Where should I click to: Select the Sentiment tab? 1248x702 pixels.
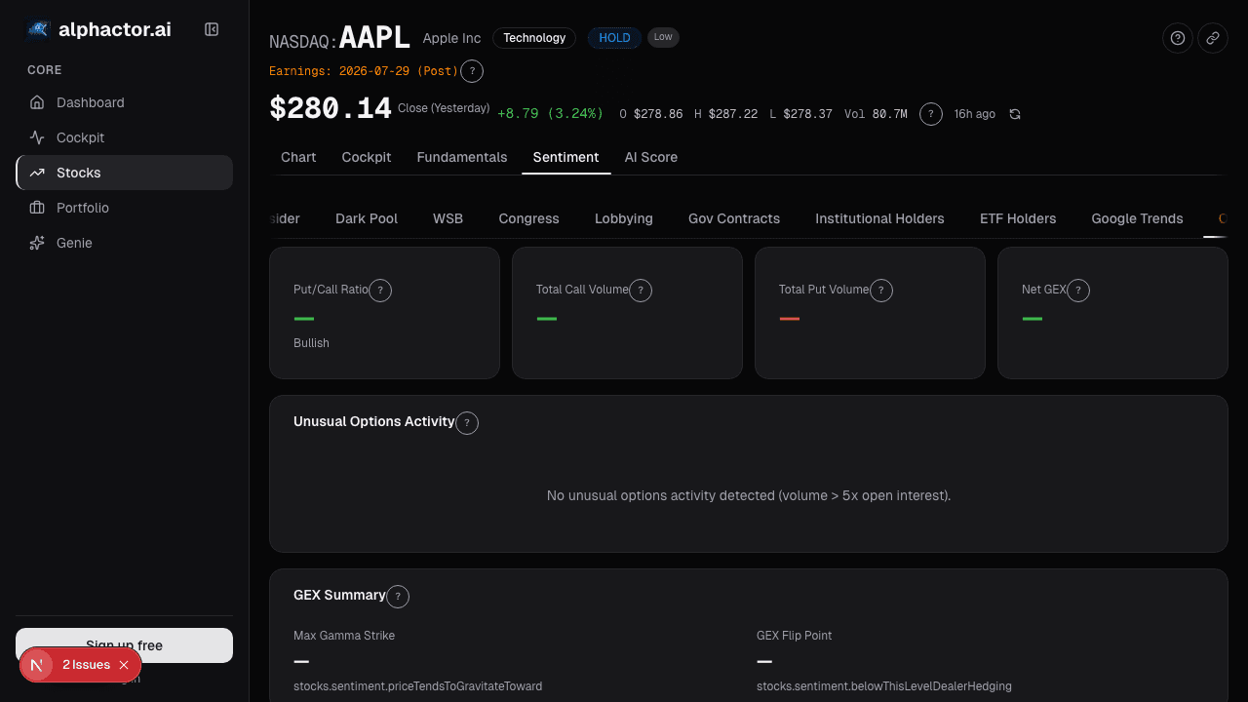566,157
